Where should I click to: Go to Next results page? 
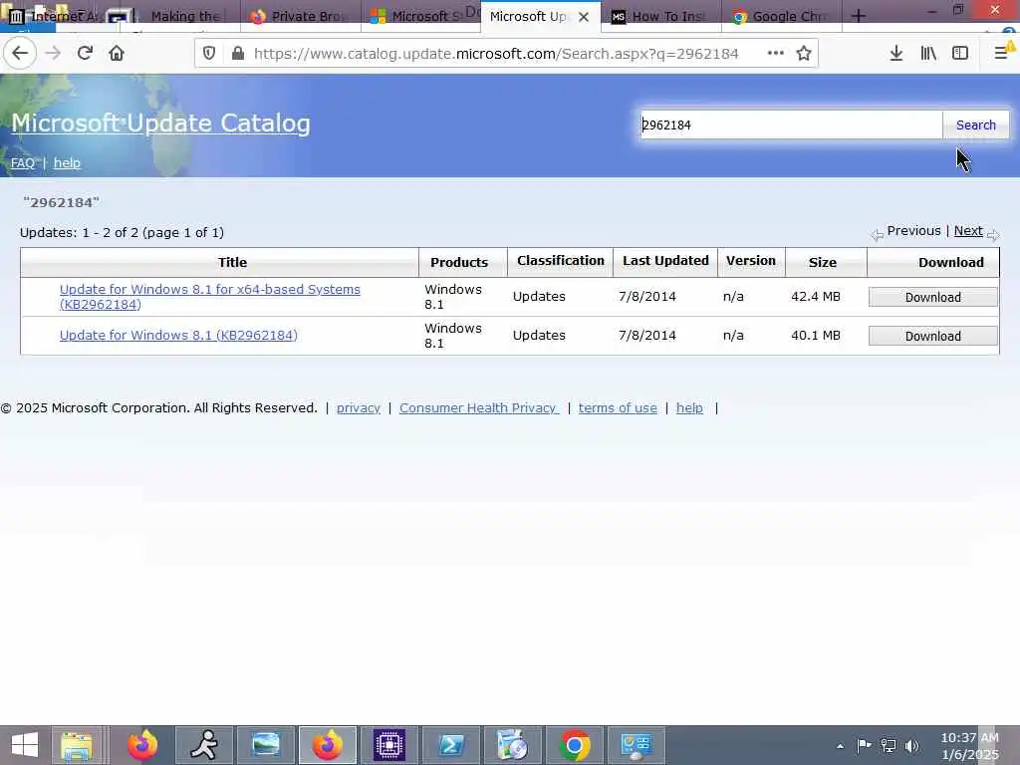pyautogui.click(x=968, y=231)
